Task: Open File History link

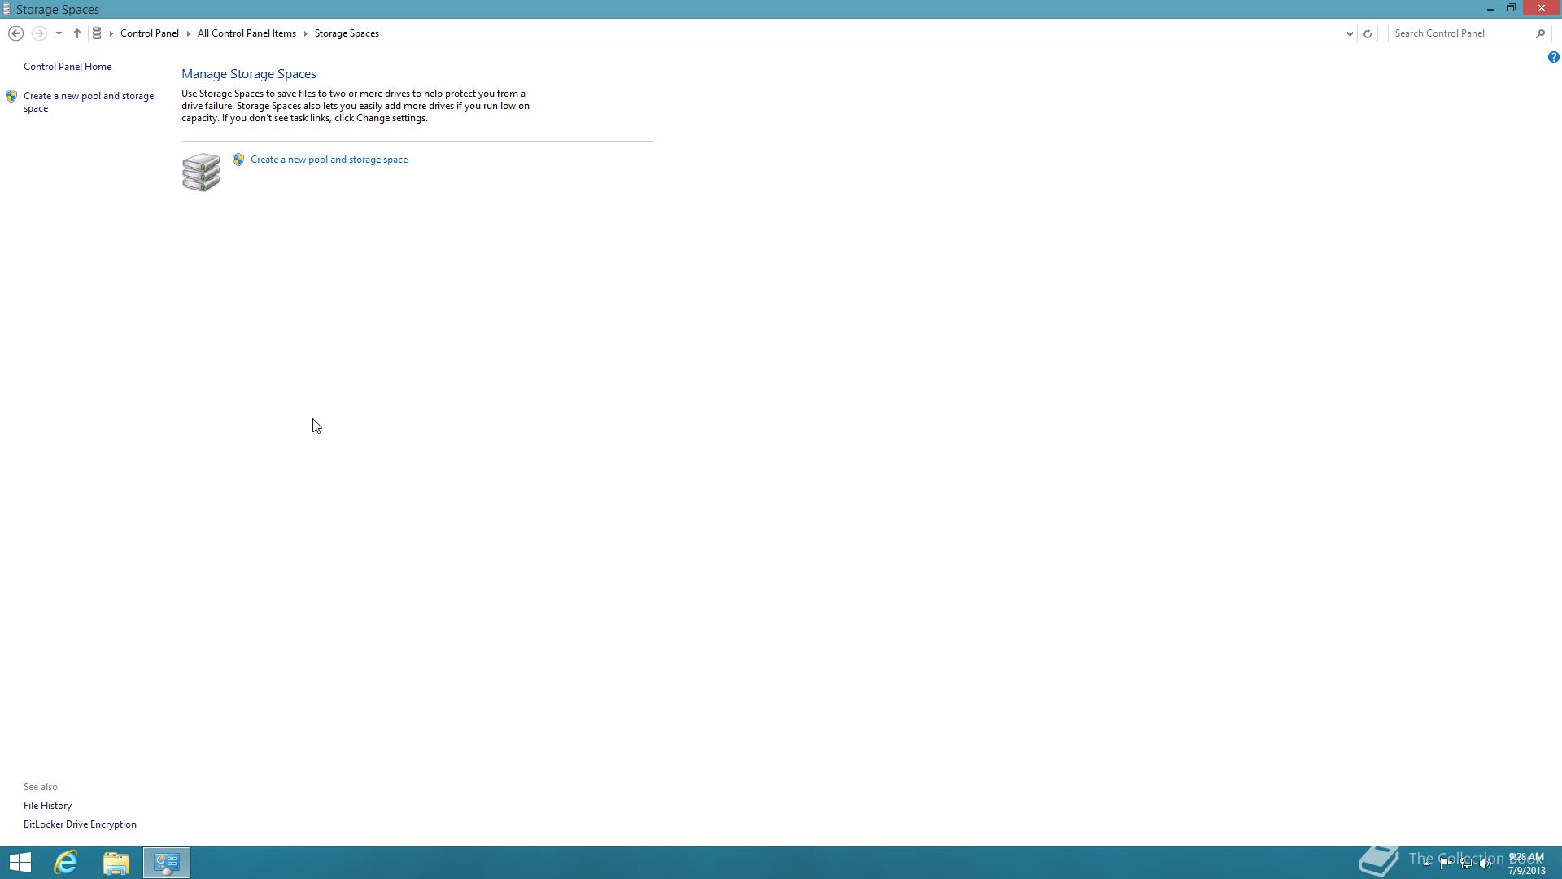Action: click(47, 806)
